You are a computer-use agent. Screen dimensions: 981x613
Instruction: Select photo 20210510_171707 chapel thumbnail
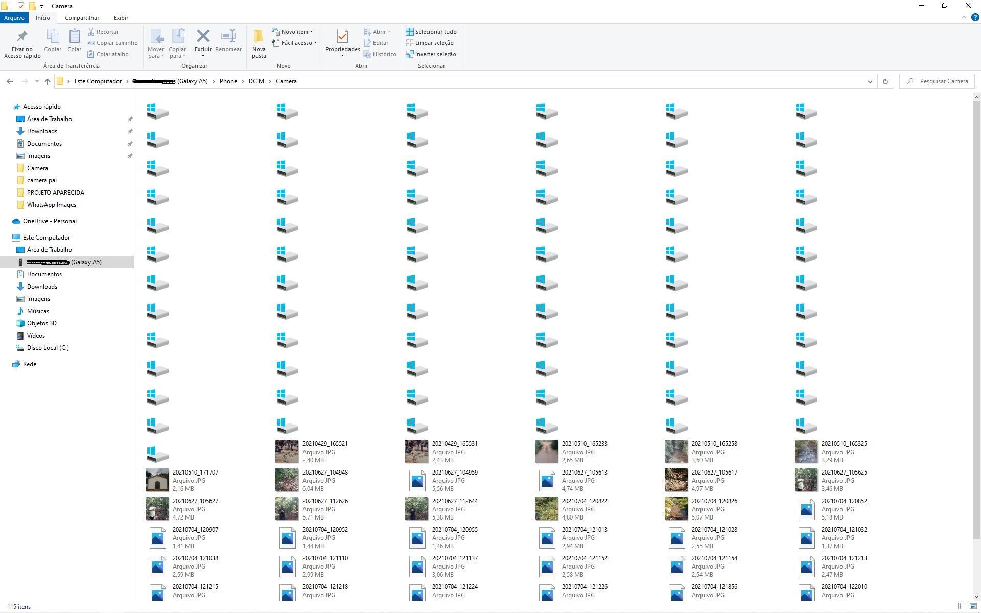click(157, 480)
